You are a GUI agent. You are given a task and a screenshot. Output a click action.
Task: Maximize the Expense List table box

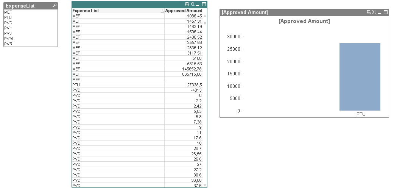click(x=204, y=4)
